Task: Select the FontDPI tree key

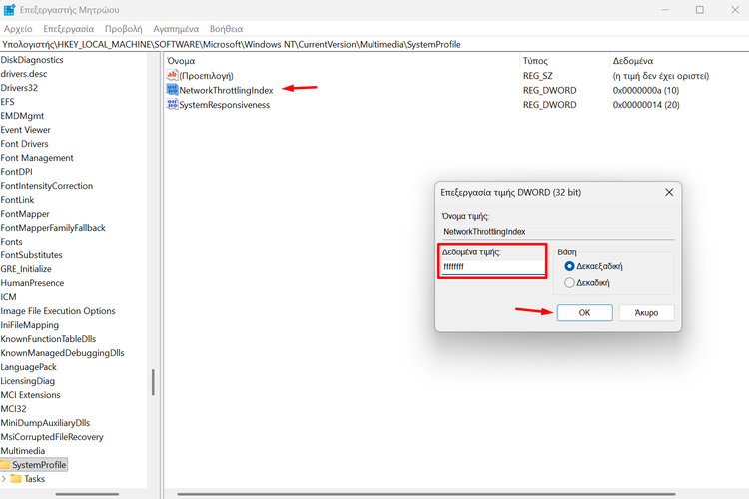Action: 16,172
